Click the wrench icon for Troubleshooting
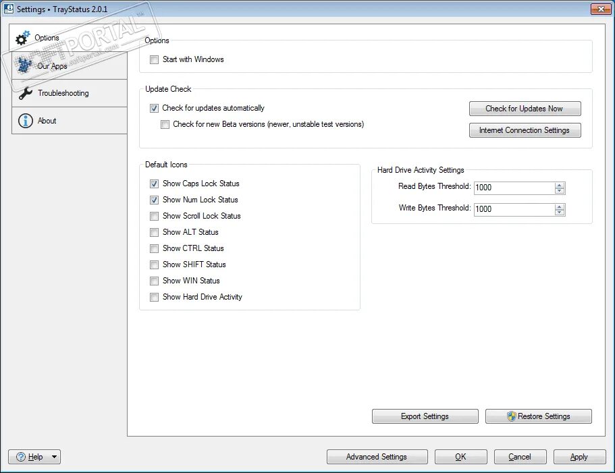The height and width of the screenshot is (473, 615). click(x=26, y=93)
